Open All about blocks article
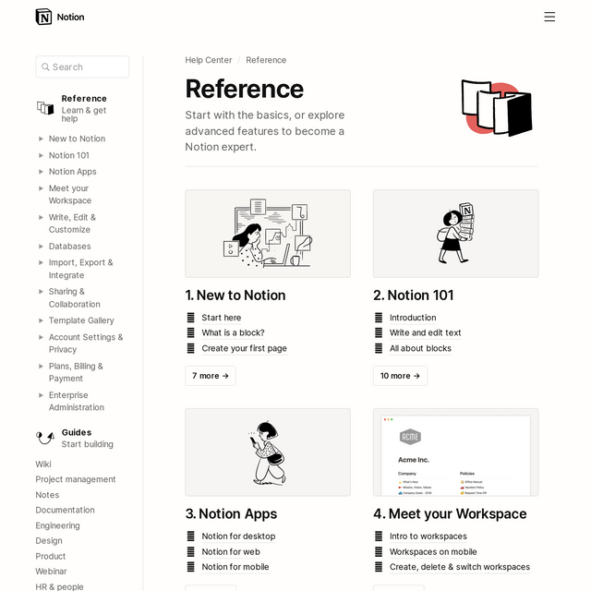Screen dimensions: 591x591 420,348
